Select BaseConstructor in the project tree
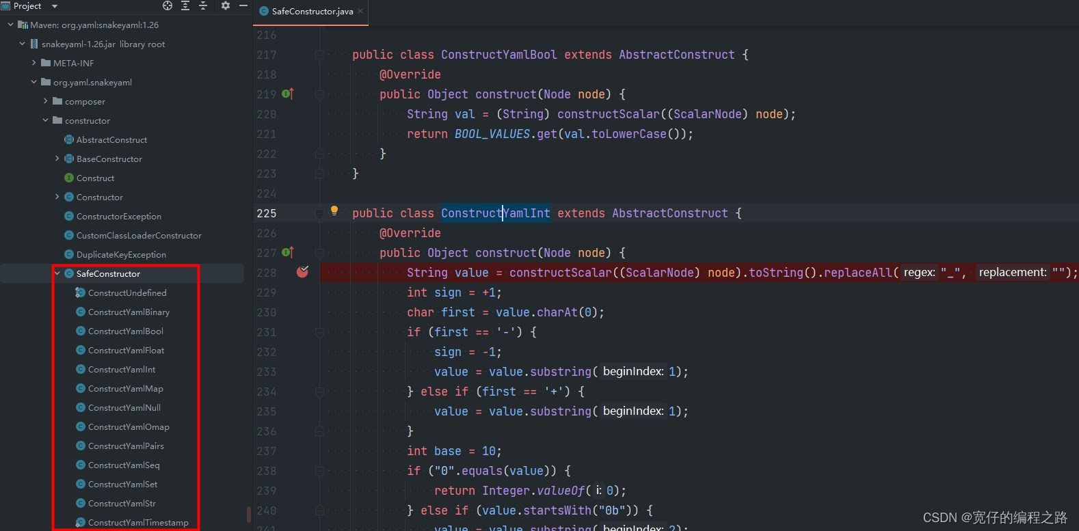This screenshot has height=531, width=1079. pos(109,159)
